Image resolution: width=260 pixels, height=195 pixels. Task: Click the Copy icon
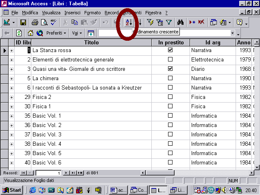(x=74, y=22)
